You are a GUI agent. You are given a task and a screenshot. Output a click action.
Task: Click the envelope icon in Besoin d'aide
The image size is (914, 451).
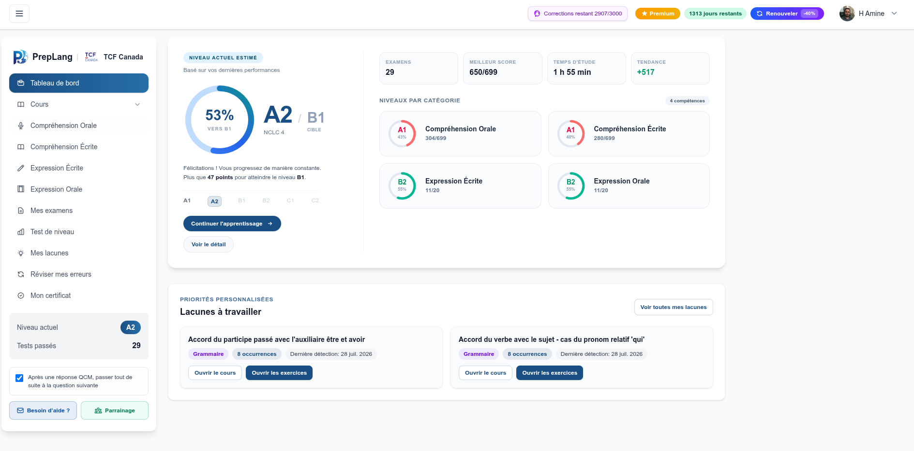pos(20,410)
